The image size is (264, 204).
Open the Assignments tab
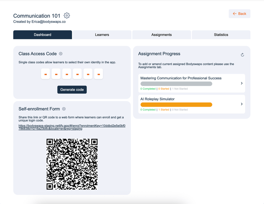(162, 35)
